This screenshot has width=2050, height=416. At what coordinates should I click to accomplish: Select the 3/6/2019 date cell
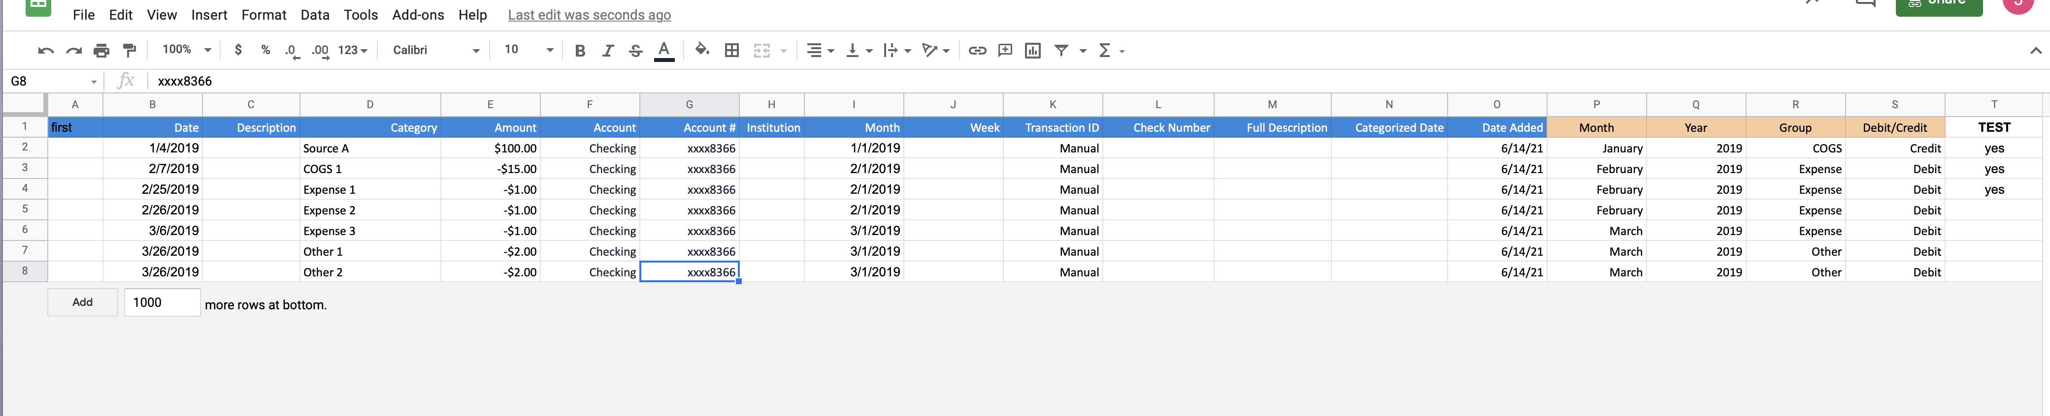pos(152,231)
